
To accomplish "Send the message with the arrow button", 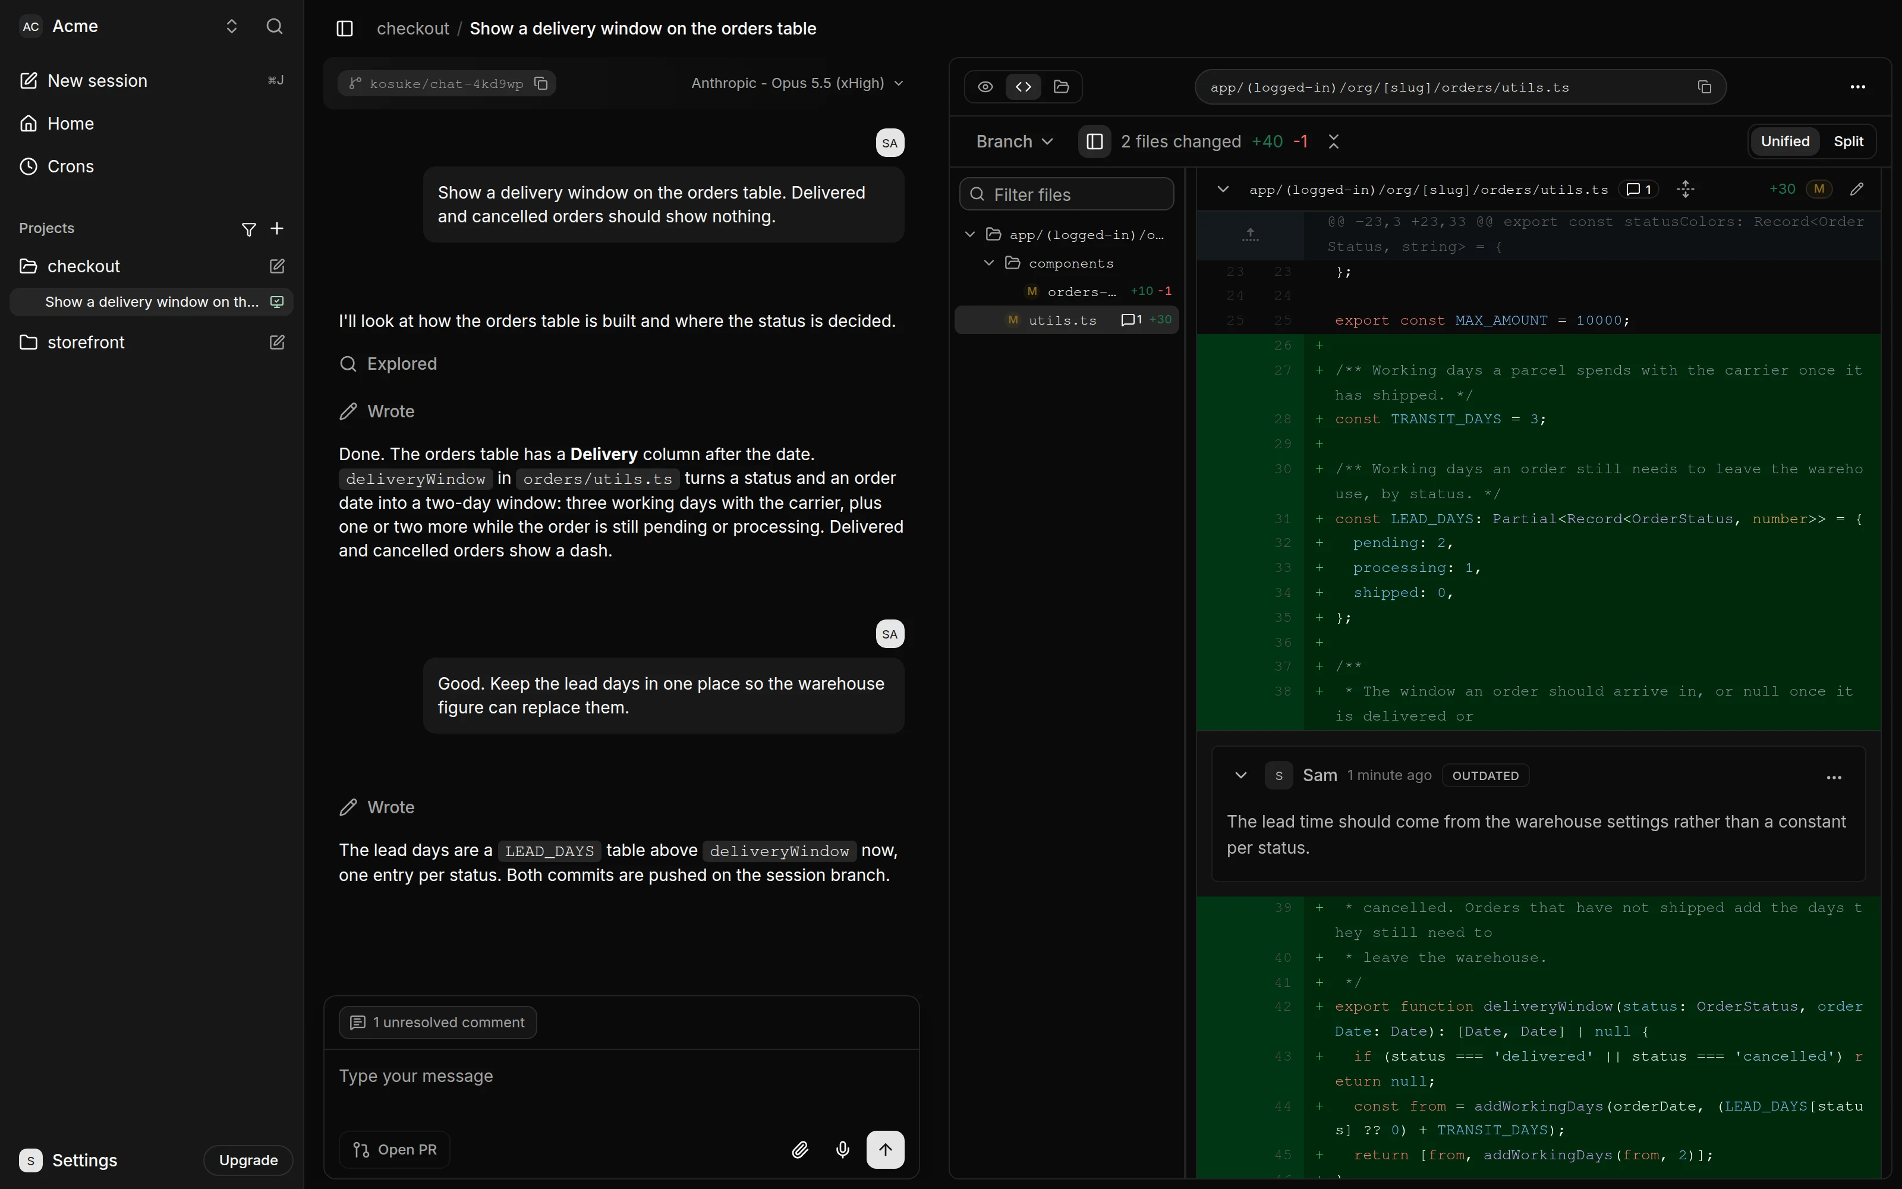I will coord(885,1150).
